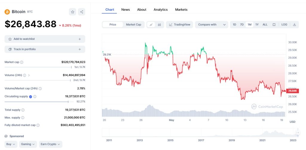The width and height of the screenshot is (306, 150).
Task: Open the Analytics tab
Action: (160, 10)
